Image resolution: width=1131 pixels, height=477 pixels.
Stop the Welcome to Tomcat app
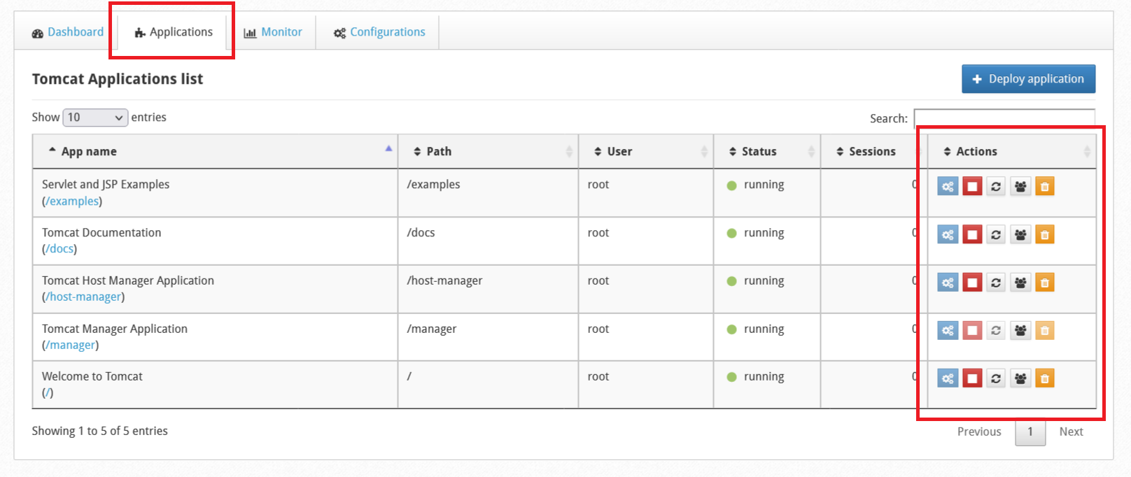pyautogui.click(x=972, y=378)
